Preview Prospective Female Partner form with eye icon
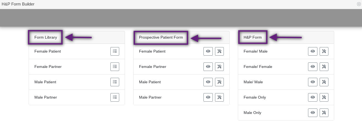Viewport: 362px width, 126px height. [208, 67]
